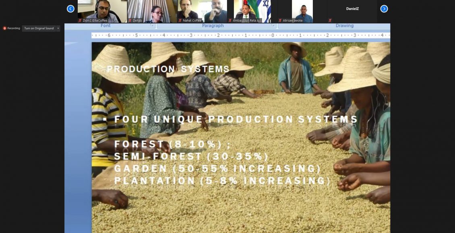Select the DanielZ participant tile

(352, 11)
